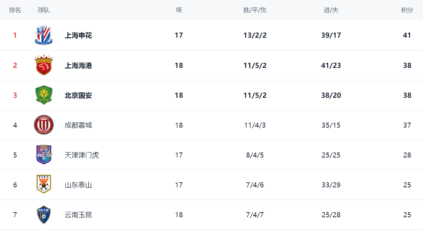Click the Shanghai Shenhua team crest
The width and height of the screenshot is (423, 230).
pyautogui.click(x=44, y=35)
